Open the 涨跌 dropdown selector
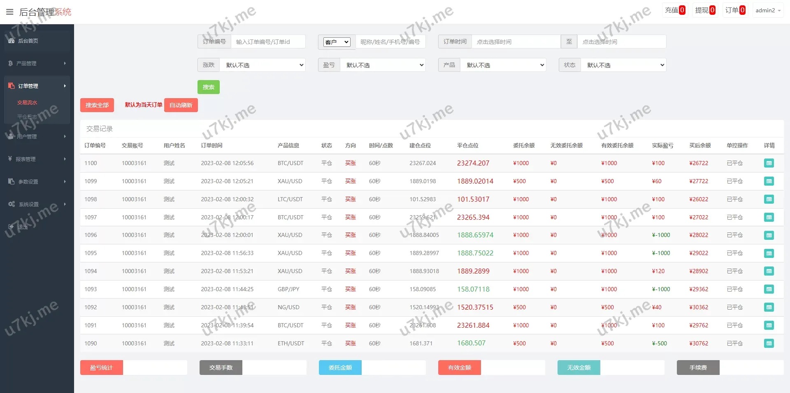This screenshot has height=393, width=790. click(263, 65)
